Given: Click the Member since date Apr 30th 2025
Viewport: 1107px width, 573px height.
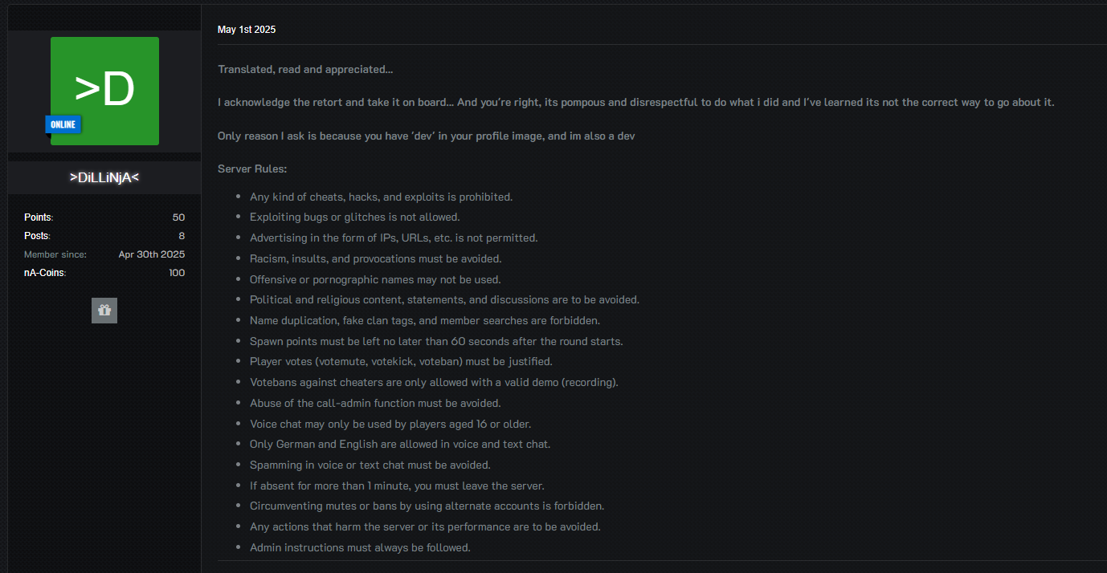Looking at the screenshot, I should 151,254.
